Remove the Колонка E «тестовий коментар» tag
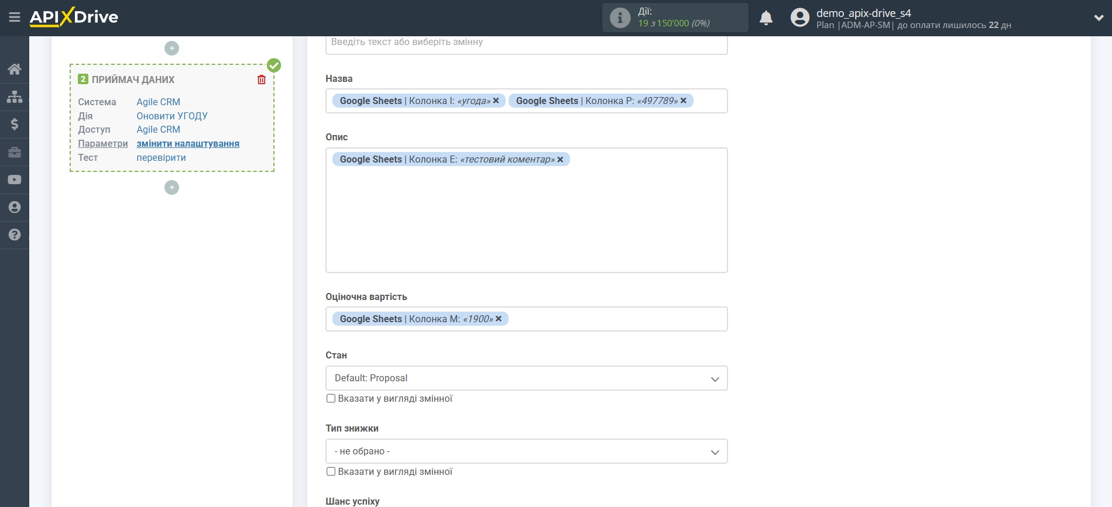The image size is (1112, 507). pyautogui.click(x=560, y=159)
